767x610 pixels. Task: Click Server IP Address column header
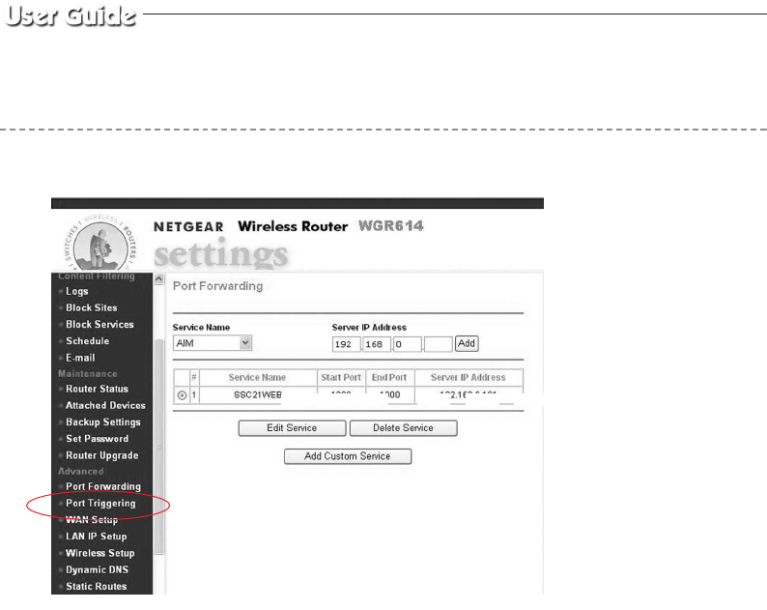tap(469, 377)
